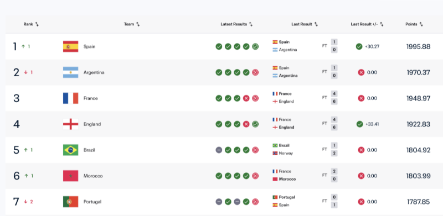Image resolution: width=443 pixels, height=216 pixels.
Task: Click sort arrows beside Last Result header
Action: tap(316, 24)
